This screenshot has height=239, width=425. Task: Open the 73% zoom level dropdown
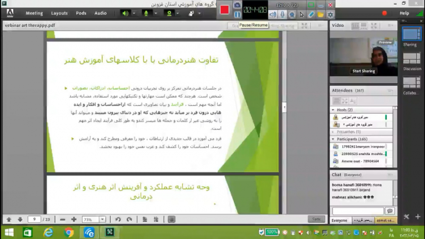point(102,220)
